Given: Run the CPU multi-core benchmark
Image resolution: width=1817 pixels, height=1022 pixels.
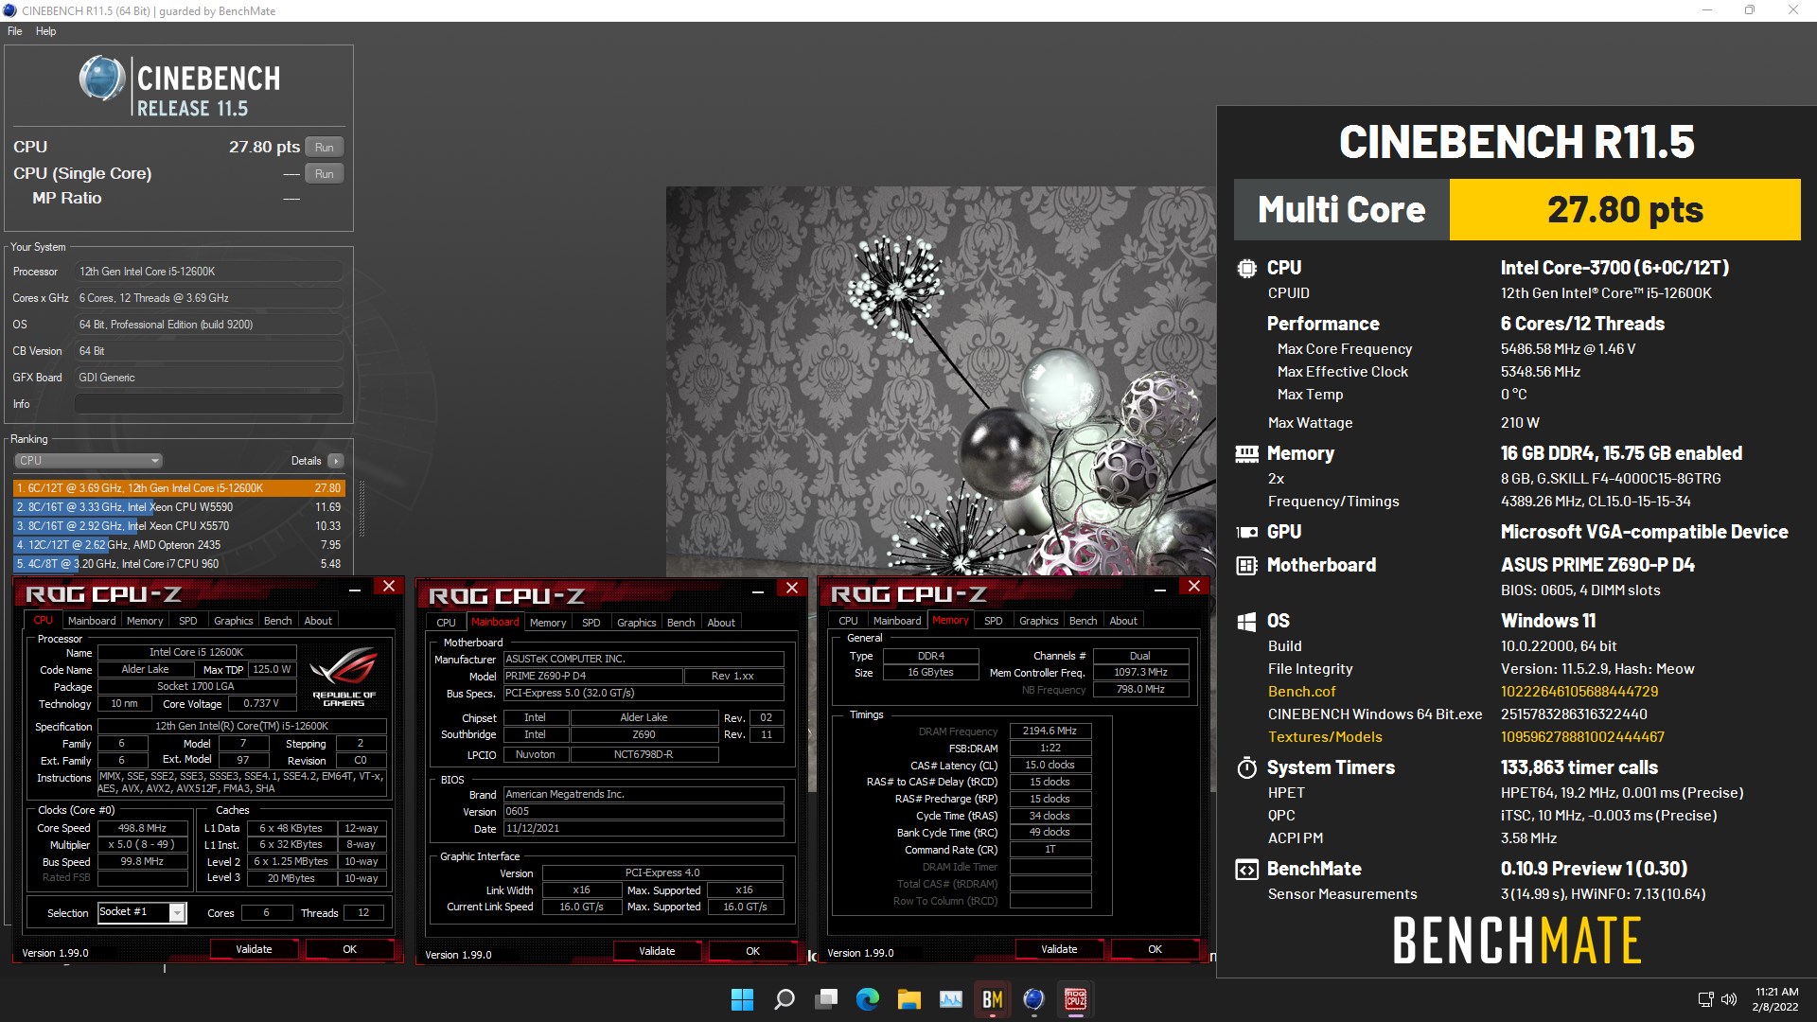Looking at the screenshot, I should pyautogui.click(x=324, y=148).
